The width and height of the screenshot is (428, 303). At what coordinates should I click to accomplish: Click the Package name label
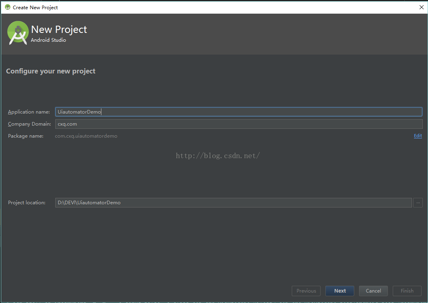pyautogui.click(x=26, y=136)
